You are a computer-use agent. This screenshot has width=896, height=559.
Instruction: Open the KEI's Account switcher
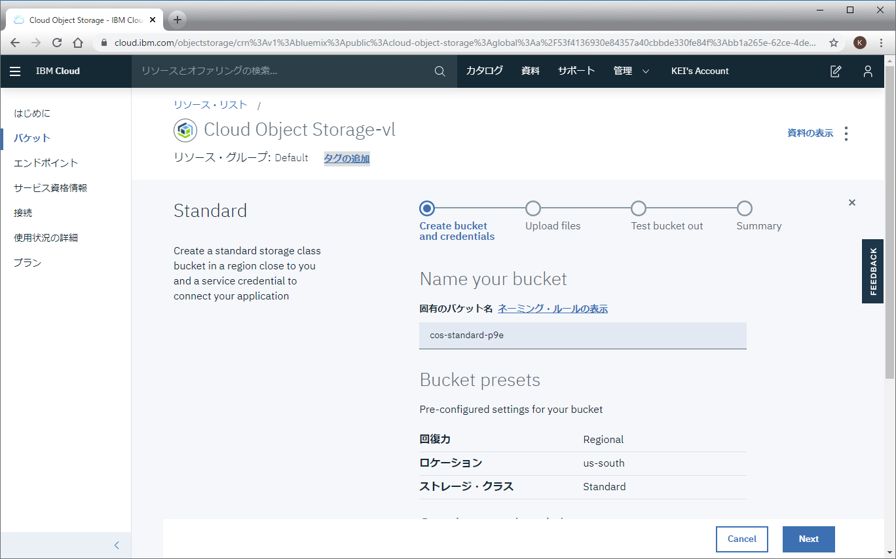700,71
